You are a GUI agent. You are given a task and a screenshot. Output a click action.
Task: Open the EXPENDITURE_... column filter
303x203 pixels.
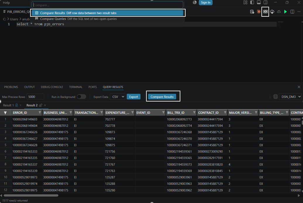(x=133, y=113)
